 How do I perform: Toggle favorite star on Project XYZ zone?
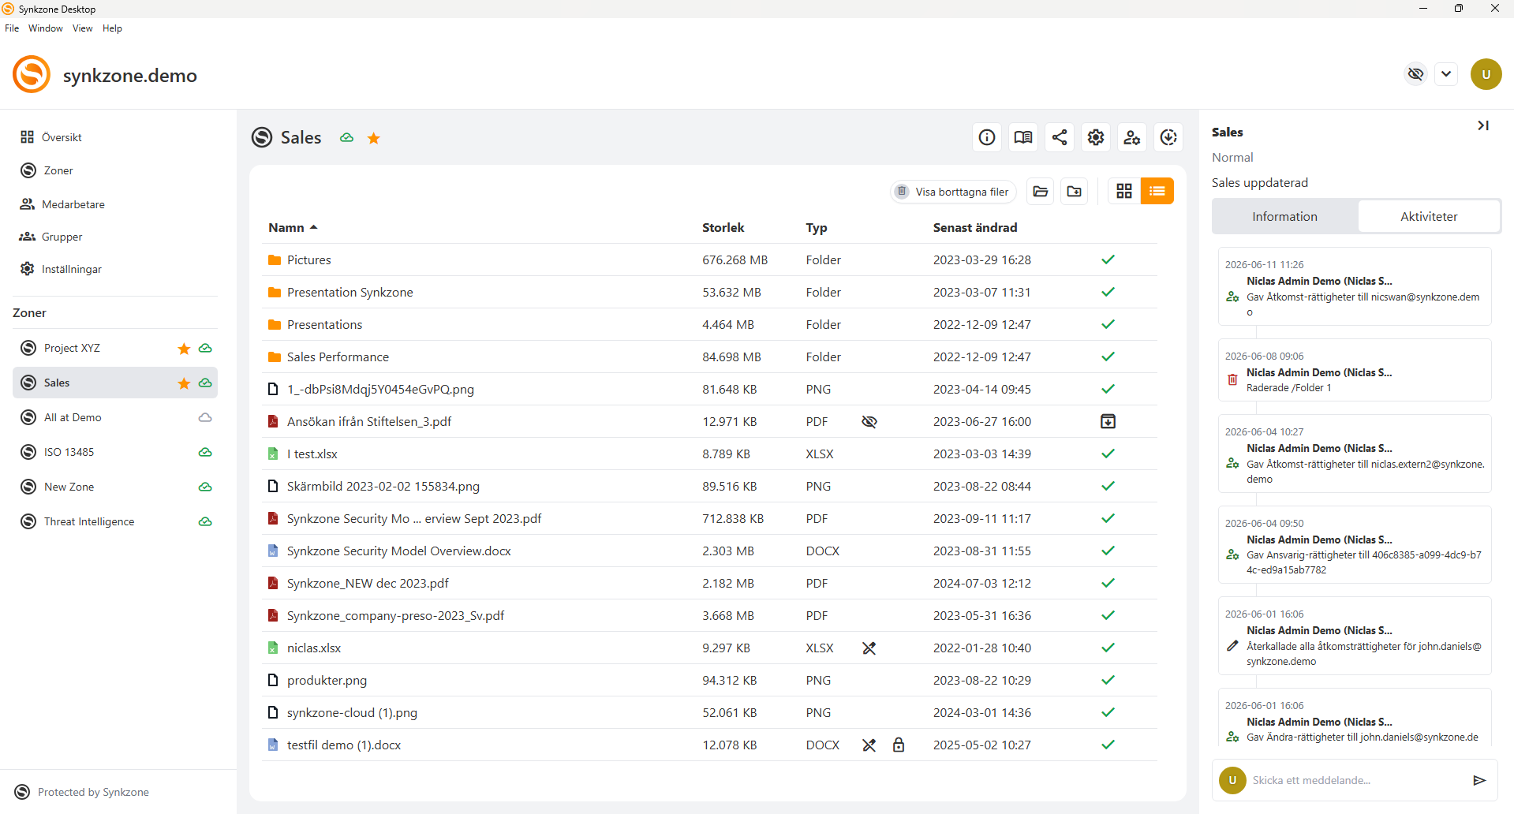(x=184, y=349)
